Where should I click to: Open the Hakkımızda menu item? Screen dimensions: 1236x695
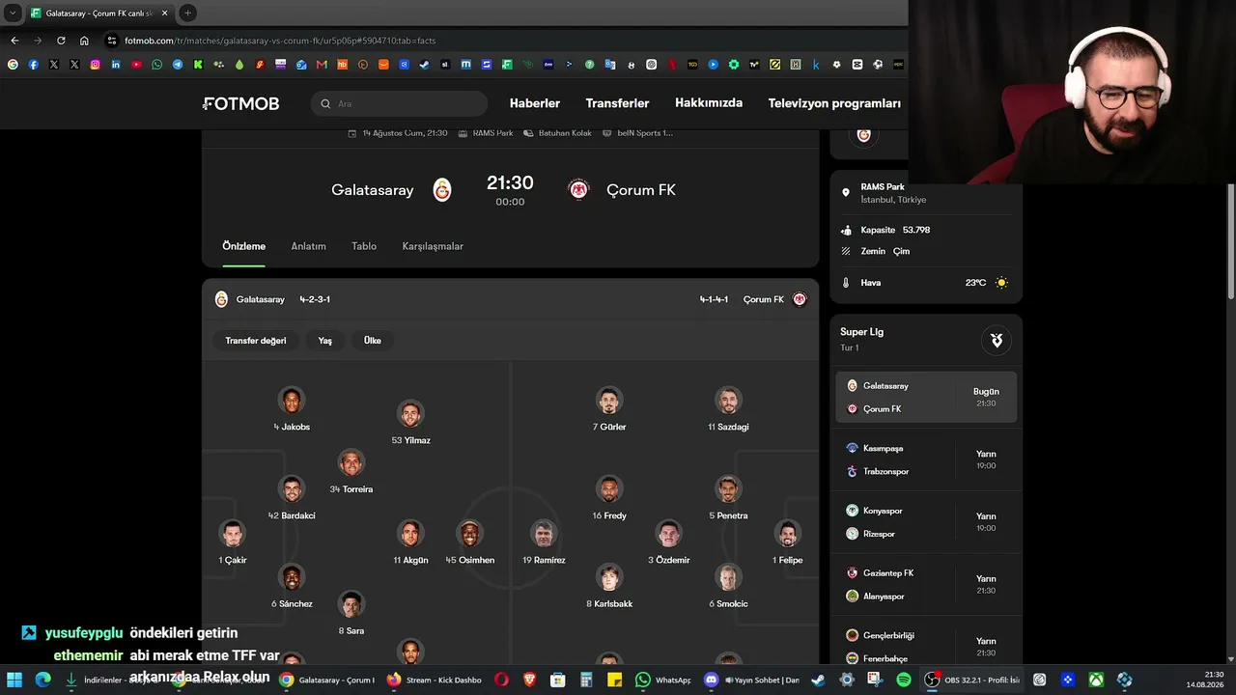(709, 103)
